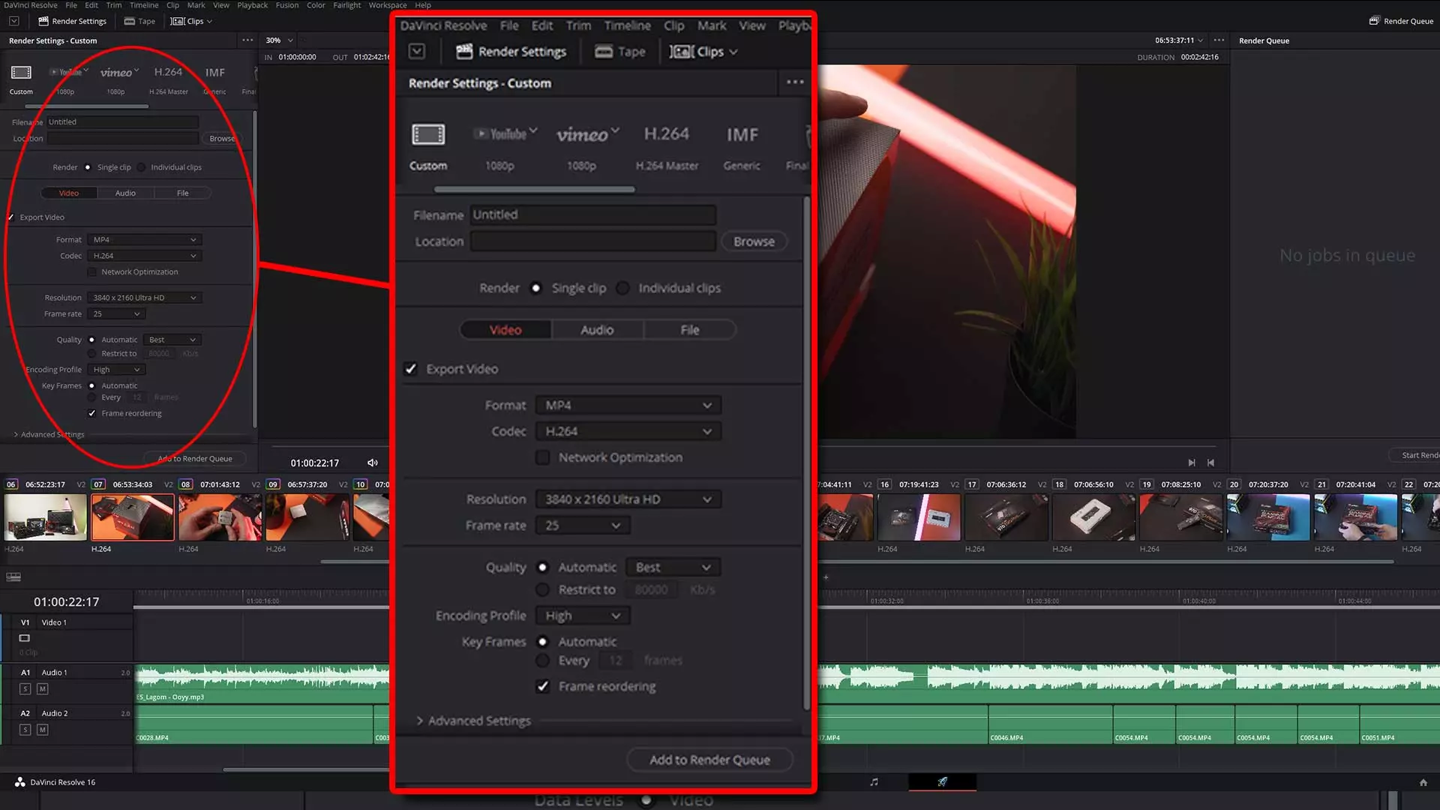This screenshot has width=1440, height=810.
Task: Open the Color menu in the top menu bar
Action: point(316,5)
